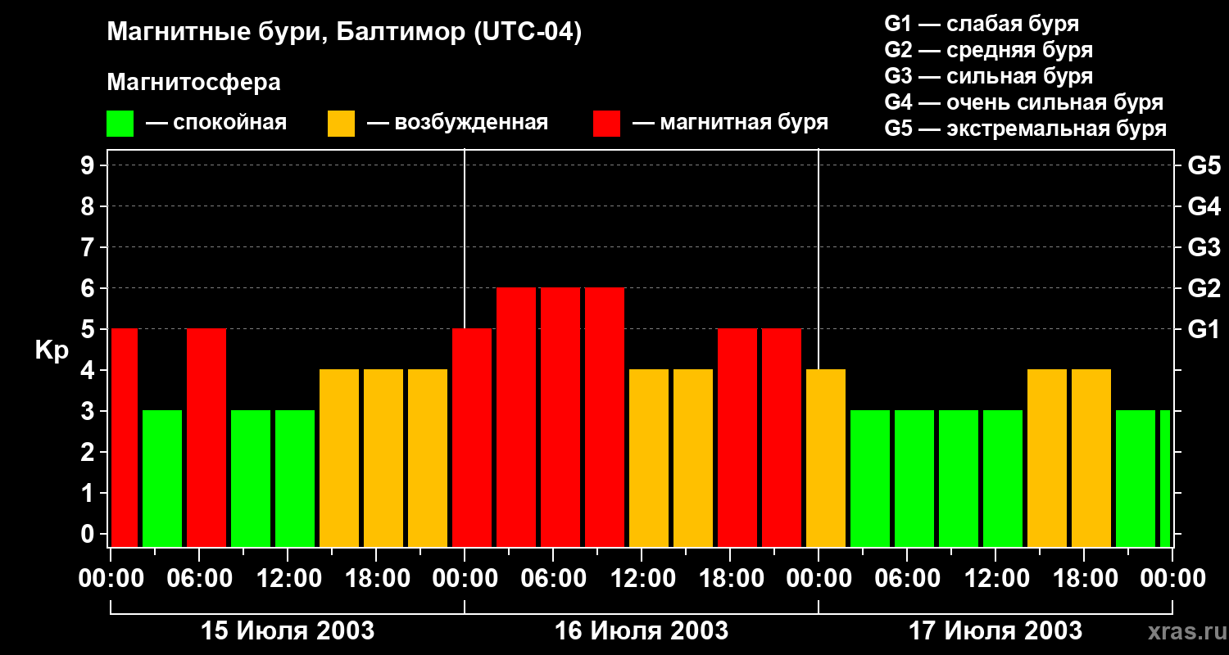
Task: Click the first red Kp 5 bar starting 00:00 15 Июля
Action: (125, 438)
